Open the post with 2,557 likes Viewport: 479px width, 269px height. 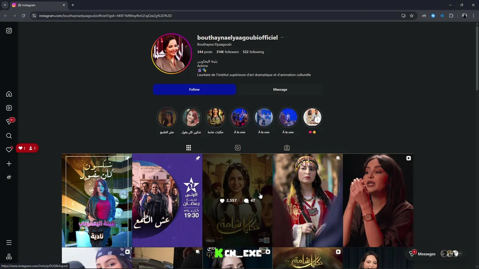pyautogui.click(x=237, y=200)
